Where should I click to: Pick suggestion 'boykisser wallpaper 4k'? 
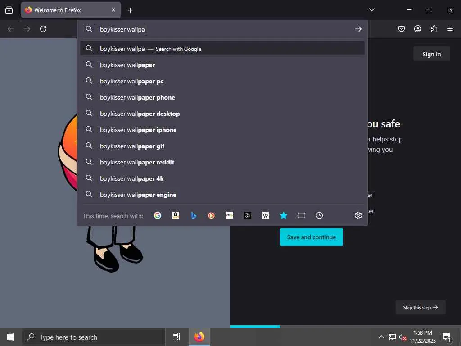tap(222, 178)
